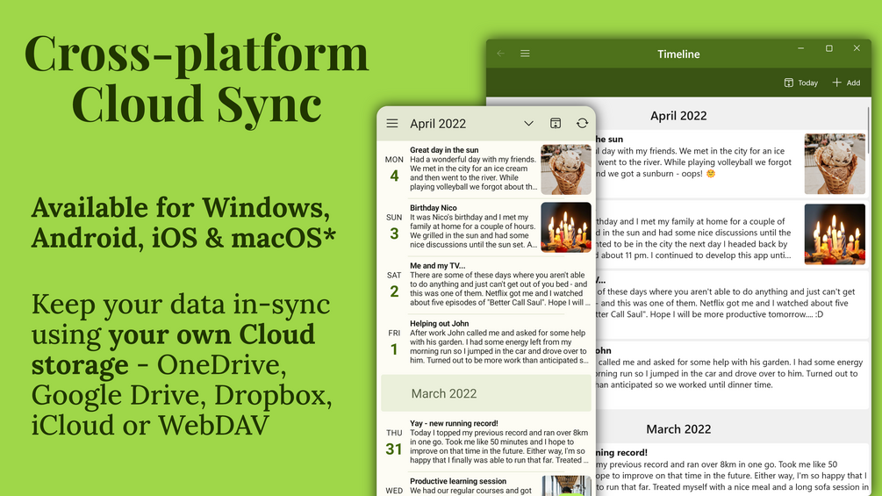This screenshot has height=496, width=882.
Task: Click the Timeline window title
Action: pos(678,54)
